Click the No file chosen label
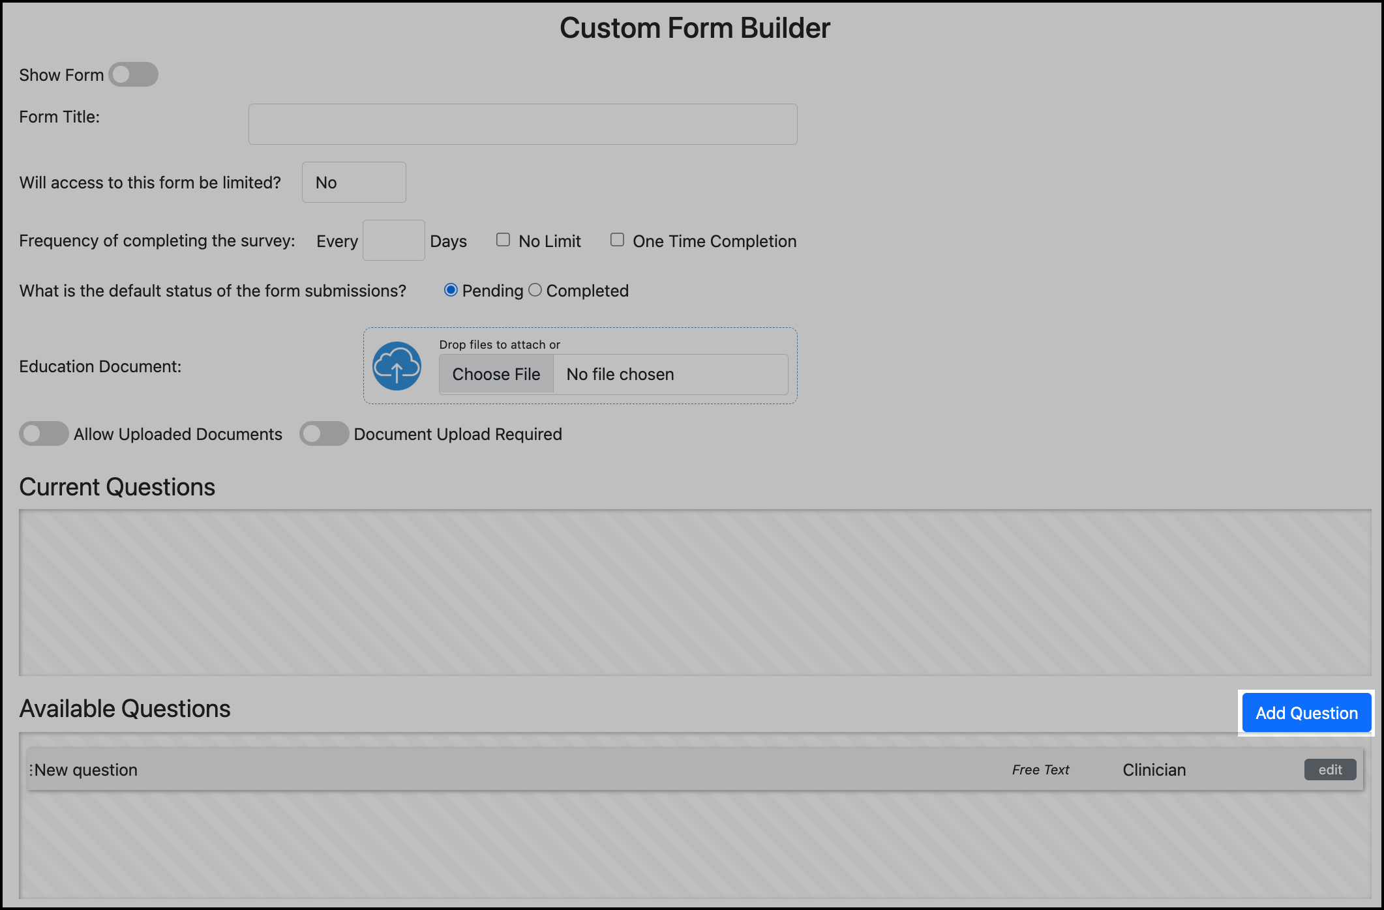This screenshot has width=1384, height=910. click(619, 374)
